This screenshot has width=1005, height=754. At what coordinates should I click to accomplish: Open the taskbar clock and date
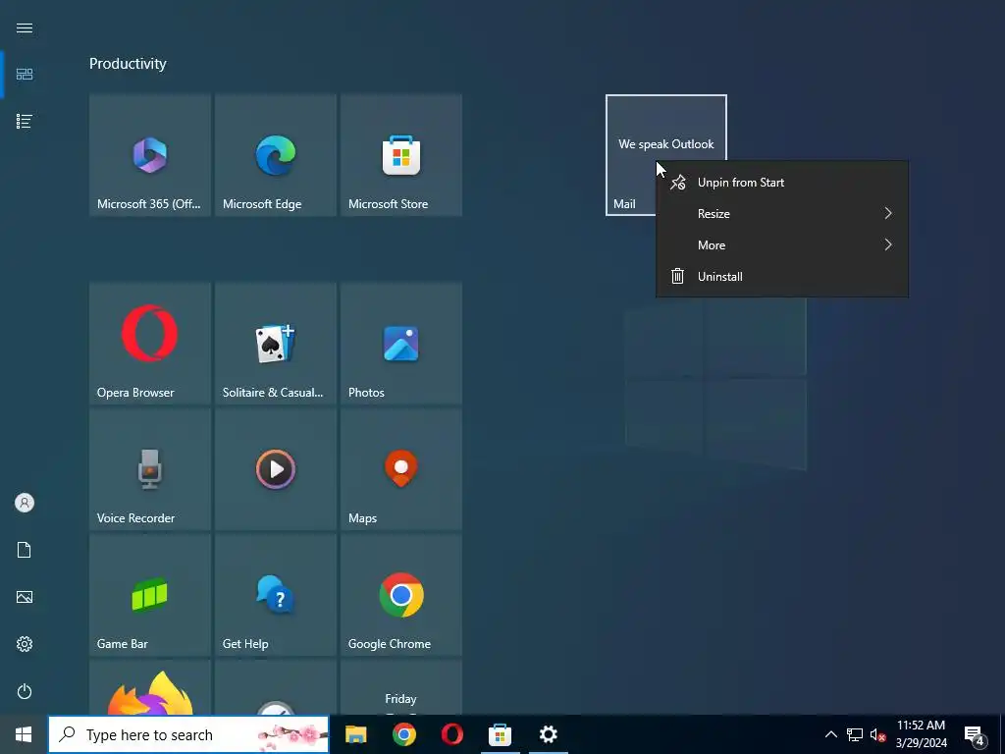[x=921, y=734]
